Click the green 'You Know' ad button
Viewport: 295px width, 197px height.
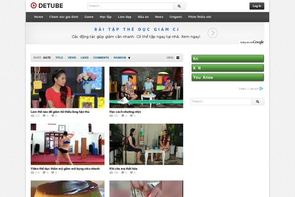(228, 77)
